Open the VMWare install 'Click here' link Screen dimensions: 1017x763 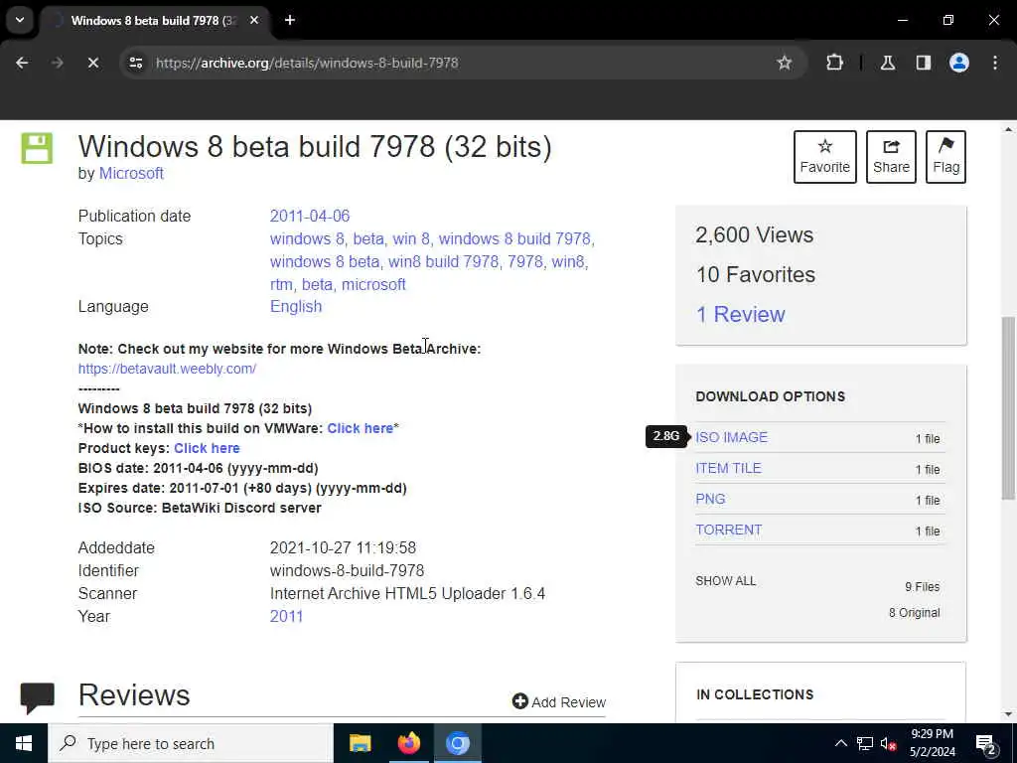pyautogui.click(x=360, y=428)
